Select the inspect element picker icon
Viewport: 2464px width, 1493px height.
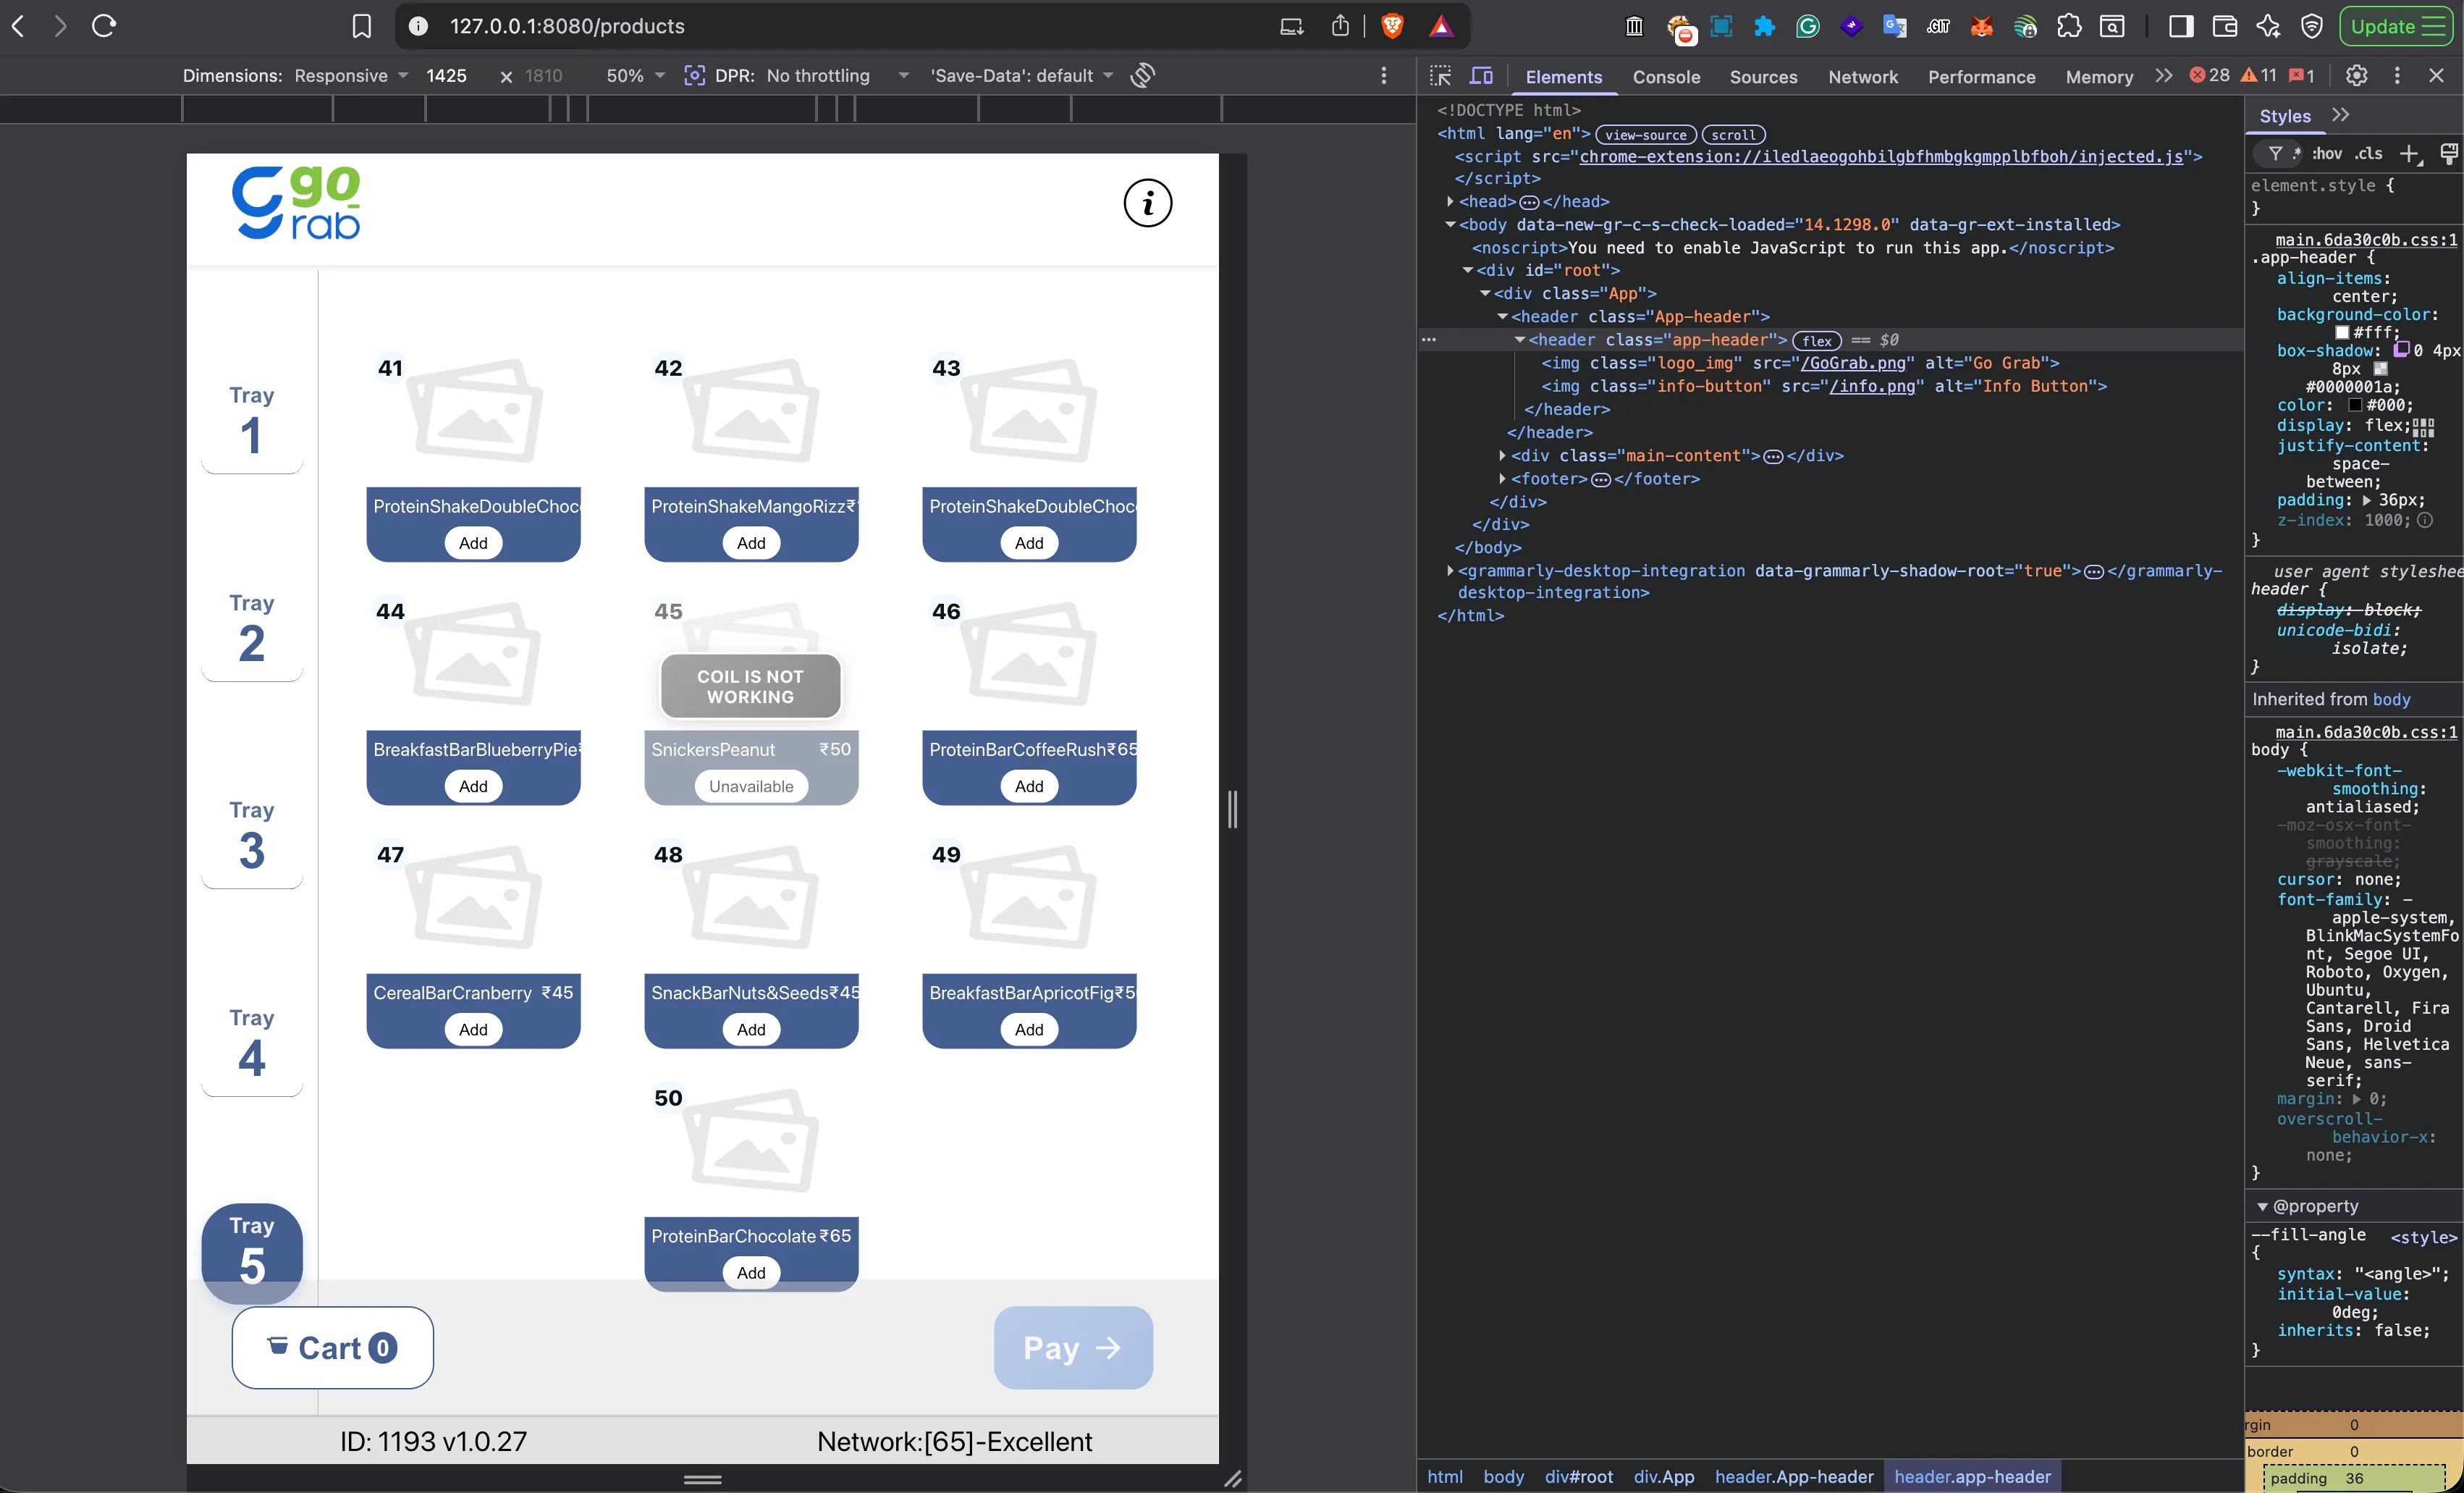click(x=1440, y=76)
